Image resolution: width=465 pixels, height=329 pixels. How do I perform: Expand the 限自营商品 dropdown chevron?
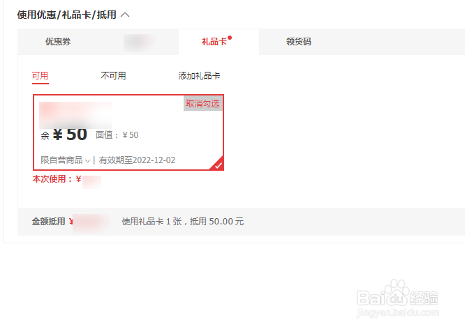[87, 161]
